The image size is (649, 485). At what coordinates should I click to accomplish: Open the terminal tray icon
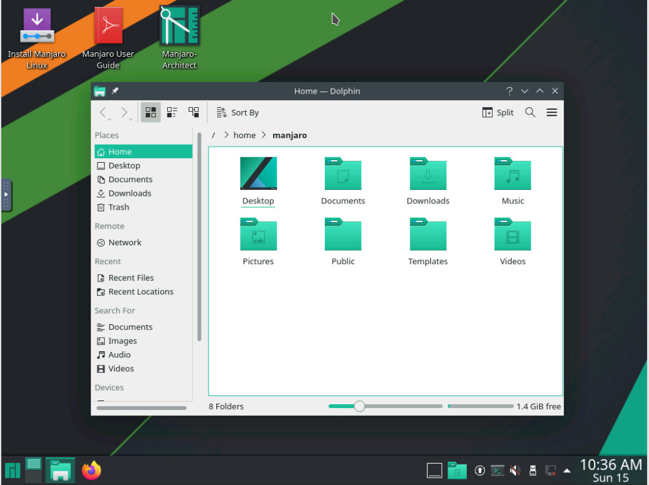(x=497, y=471)
